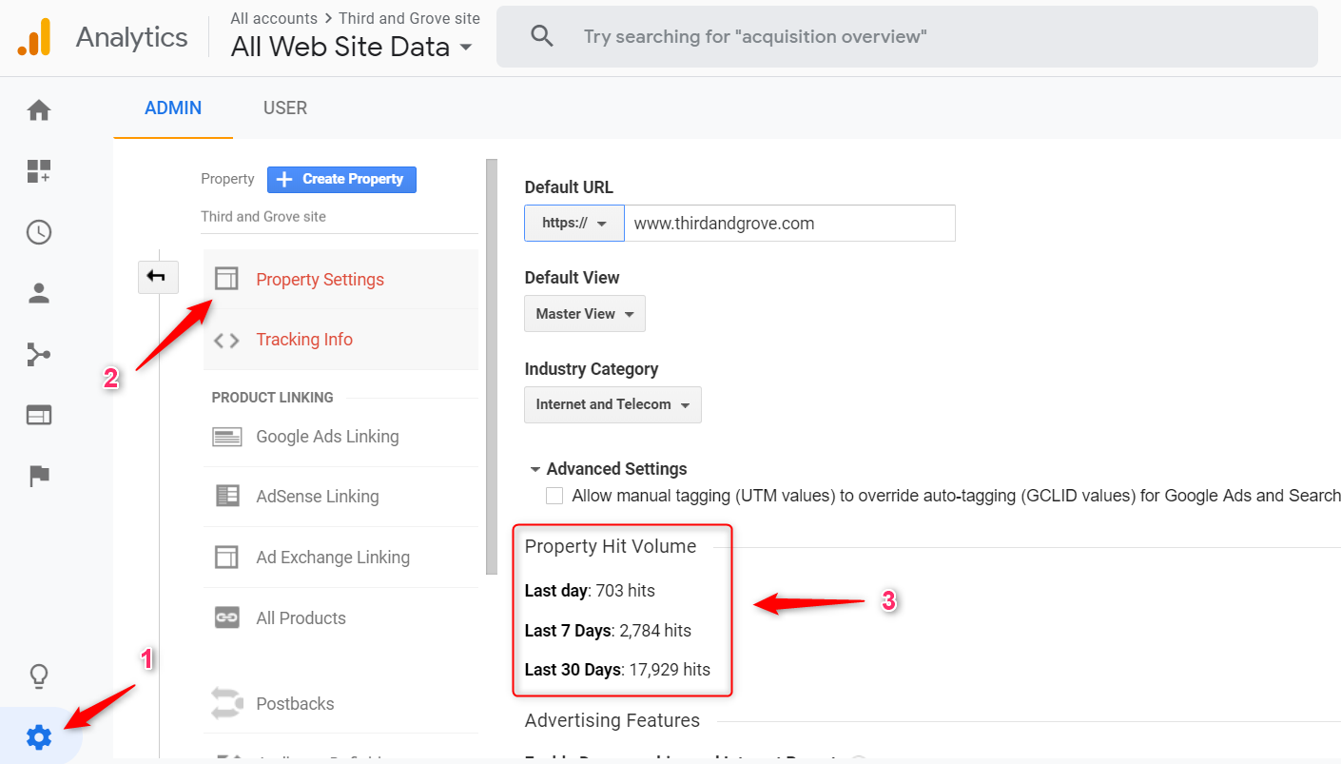Open Internet and Telecom category dropdown

(612, 404)
